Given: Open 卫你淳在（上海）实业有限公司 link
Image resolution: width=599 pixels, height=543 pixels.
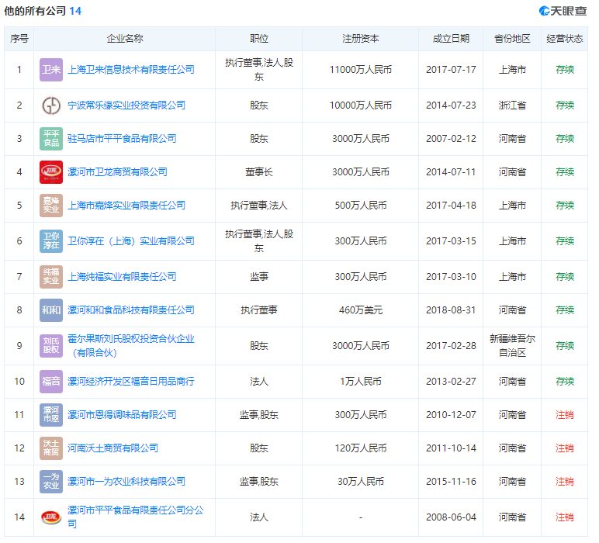Looking at the screenshot, I should point(131,241).
